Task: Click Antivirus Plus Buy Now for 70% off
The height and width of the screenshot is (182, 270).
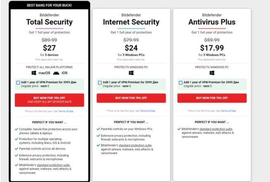Action: click(212, 98)
